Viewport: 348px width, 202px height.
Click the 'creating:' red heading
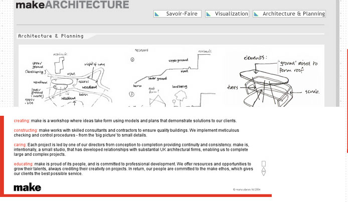(22, 121)
